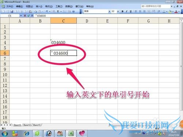Open the 视图(V) View menu
183x137 pixels.
29,6
